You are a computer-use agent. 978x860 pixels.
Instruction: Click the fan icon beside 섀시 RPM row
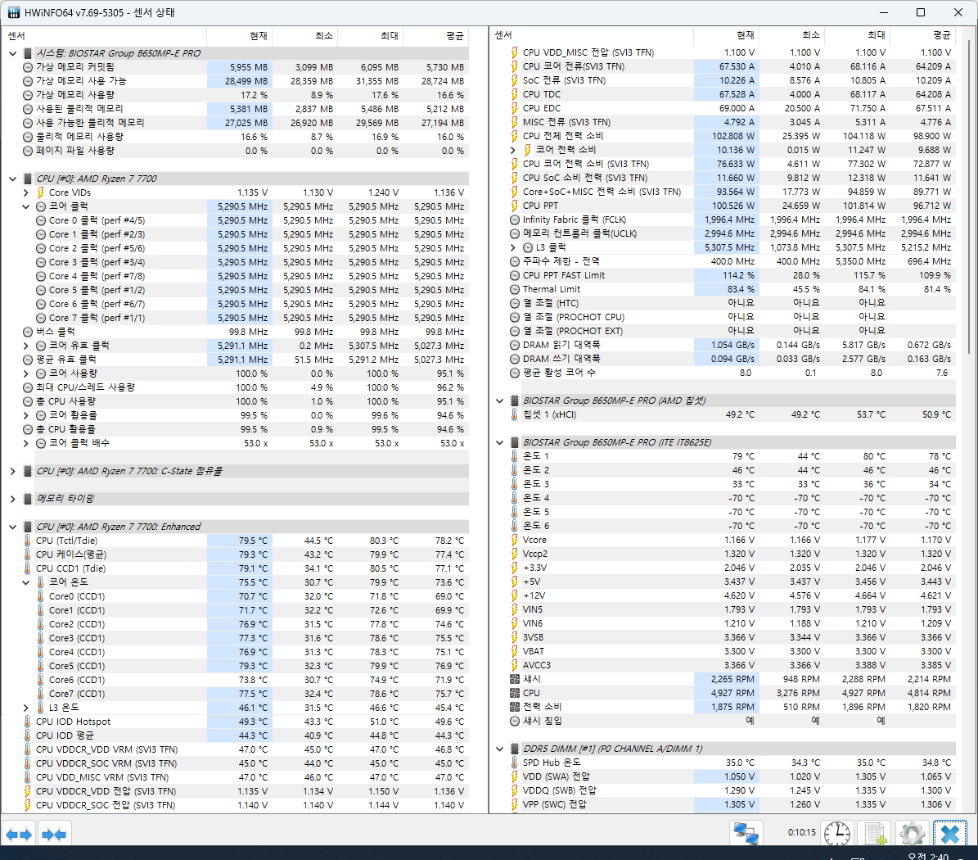(515, 679)
